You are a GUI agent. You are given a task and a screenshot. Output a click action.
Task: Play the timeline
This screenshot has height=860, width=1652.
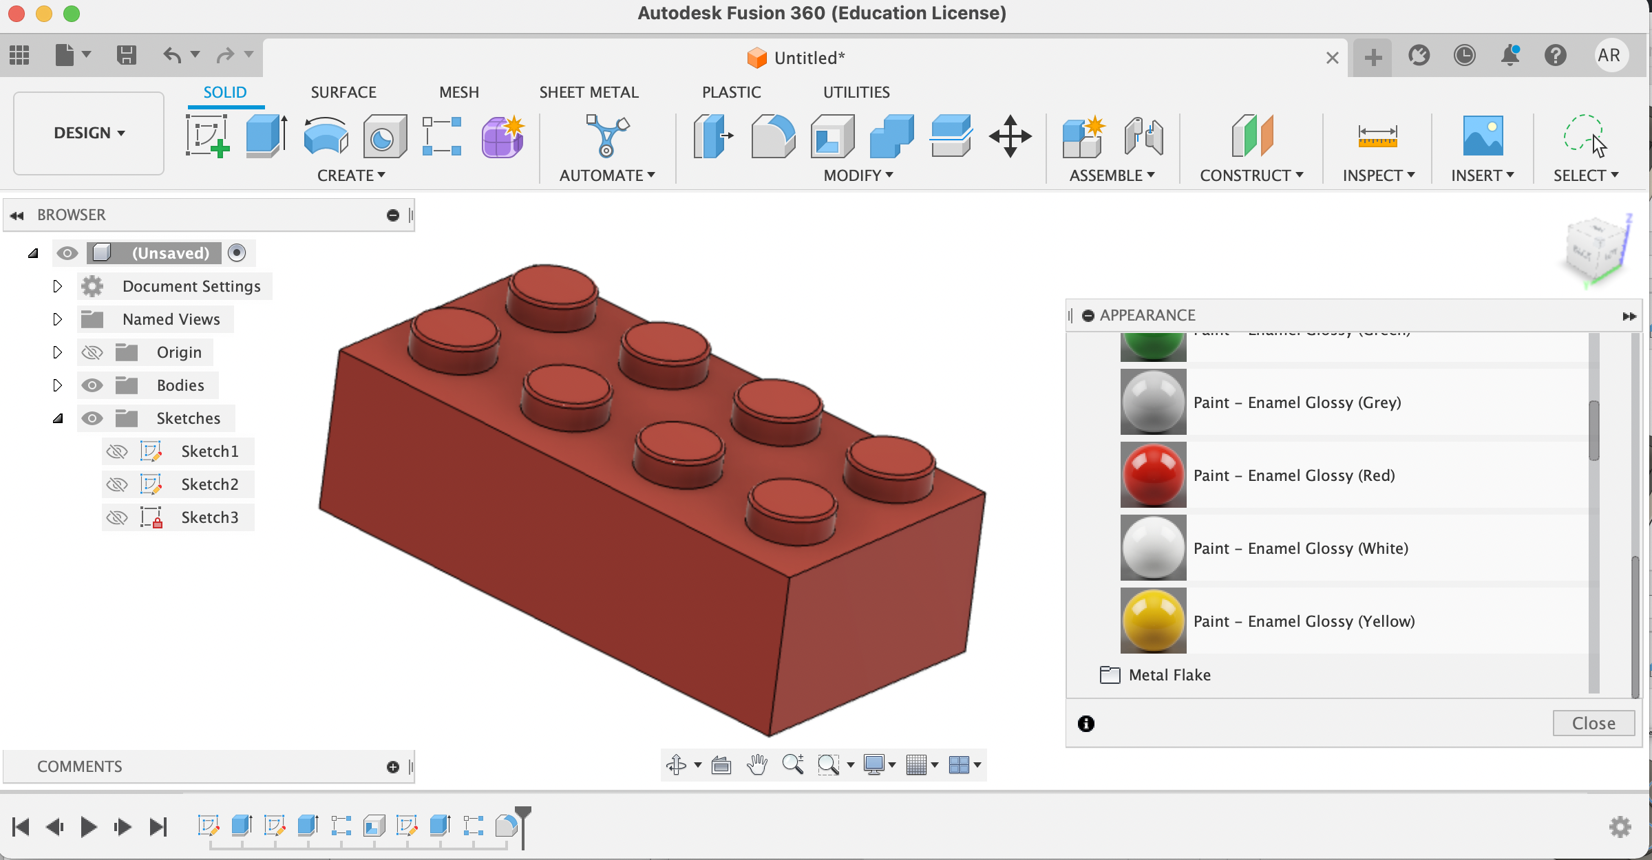pyautogui.click(x=88, y=826)
